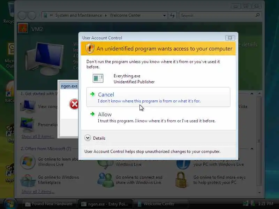The height and width of the screenshot is (209, 279).
Task: Click the Windows Start orb
Action: point(10,204)
